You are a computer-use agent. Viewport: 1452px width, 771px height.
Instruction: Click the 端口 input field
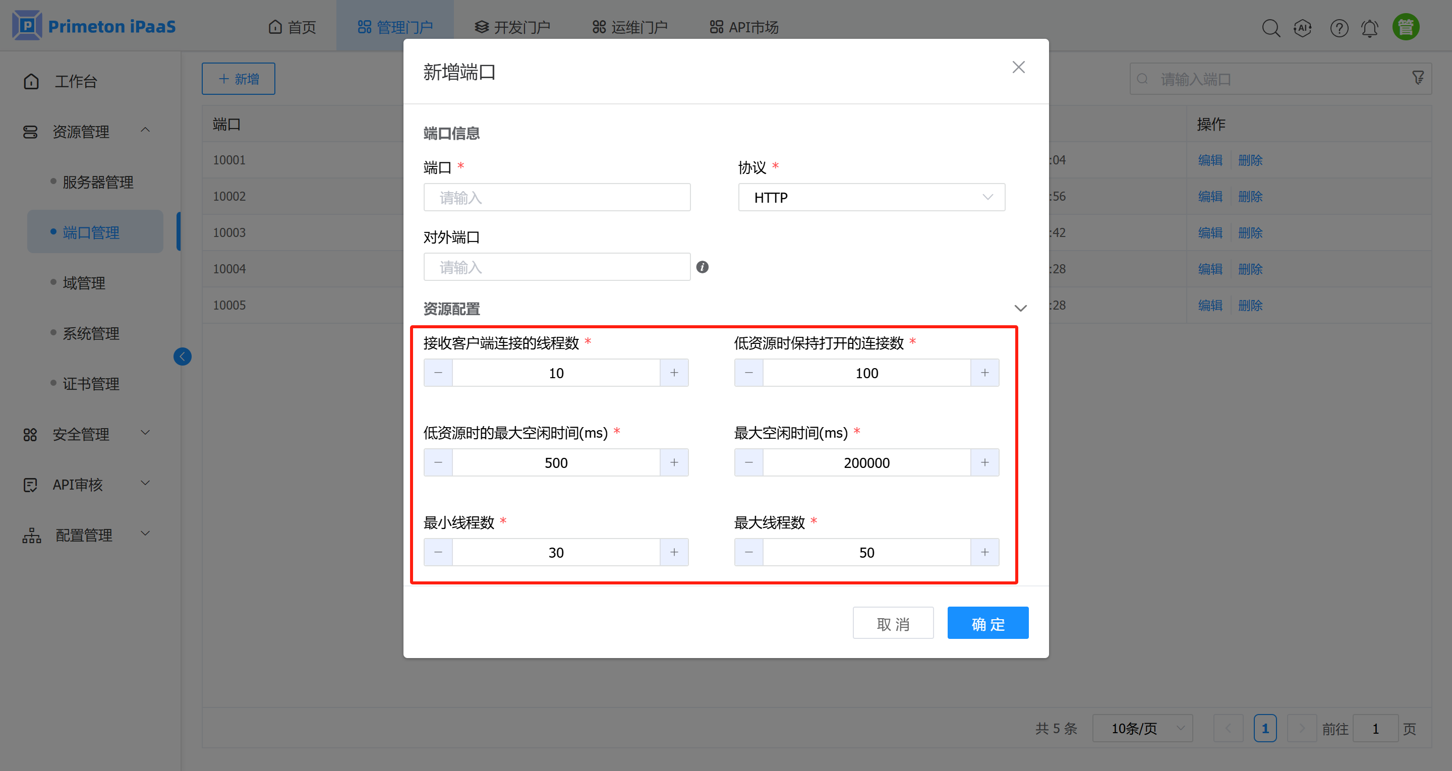556,197
